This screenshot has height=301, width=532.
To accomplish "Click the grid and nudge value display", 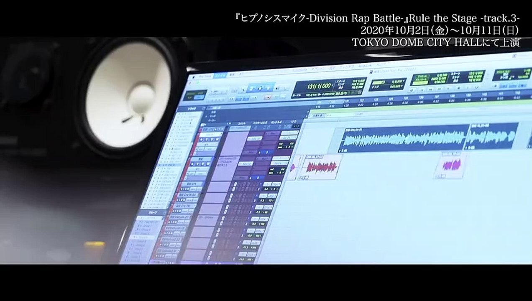I will 387,84.
